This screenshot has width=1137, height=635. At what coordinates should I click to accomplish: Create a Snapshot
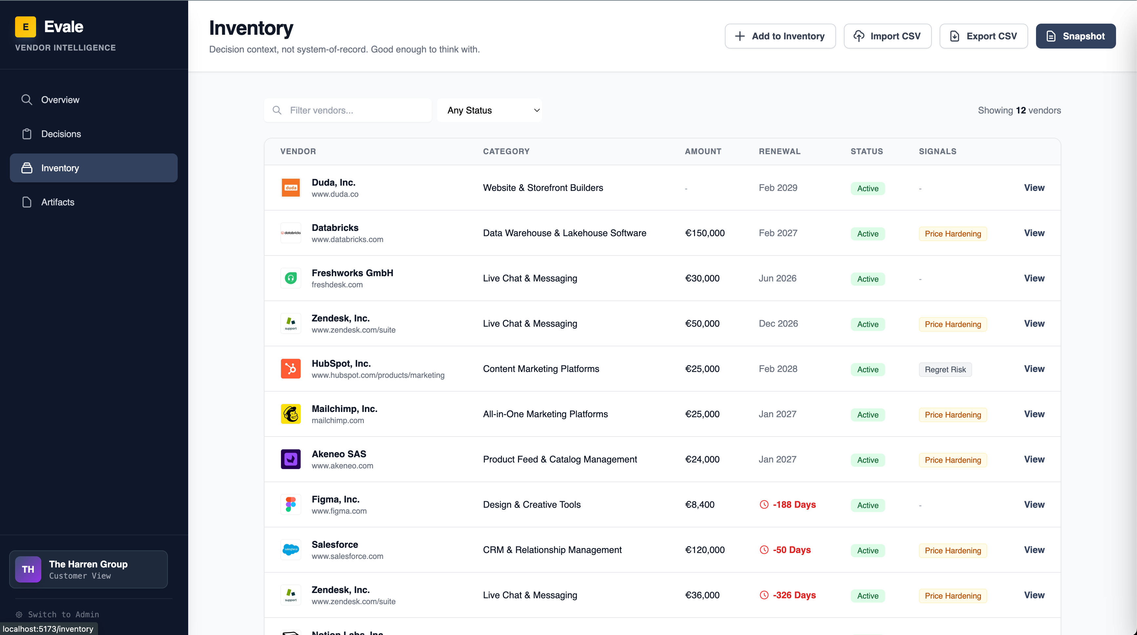click(1075, 36)
